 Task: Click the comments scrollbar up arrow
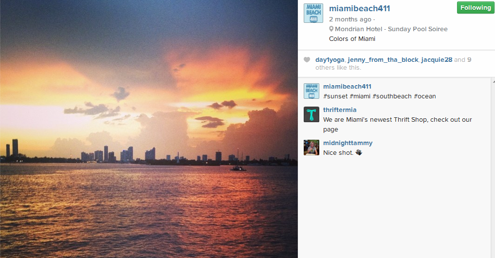(494, 81)
